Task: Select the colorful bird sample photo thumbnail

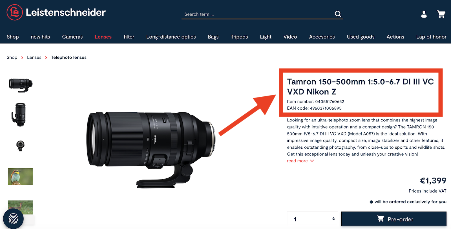Action: point(21,176)
